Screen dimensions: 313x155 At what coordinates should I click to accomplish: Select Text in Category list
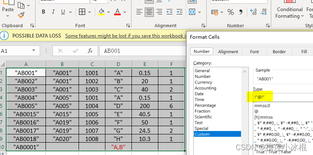198,122
